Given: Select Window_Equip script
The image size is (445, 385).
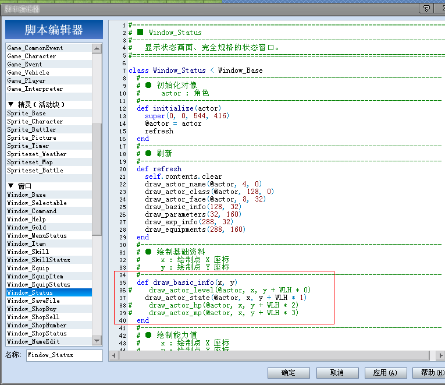Looking at the screenshot, I should point(49,269).
